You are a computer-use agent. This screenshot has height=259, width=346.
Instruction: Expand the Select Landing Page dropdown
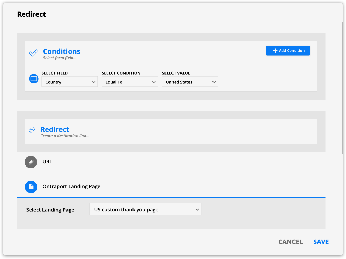[x=145, y=209]
